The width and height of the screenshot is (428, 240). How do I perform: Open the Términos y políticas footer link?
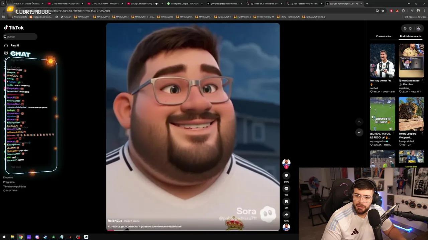pos(14,186)
